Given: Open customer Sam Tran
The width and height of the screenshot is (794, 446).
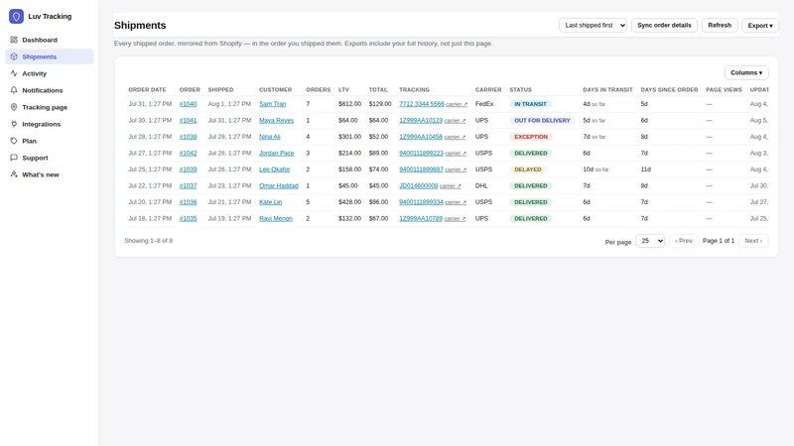Looking at the screenshot, I should coord(272,104).
